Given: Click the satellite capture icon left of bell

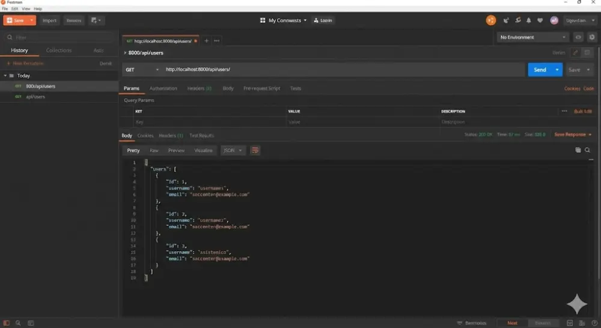Looking at the screenshot, I should (x=518, y=20).
